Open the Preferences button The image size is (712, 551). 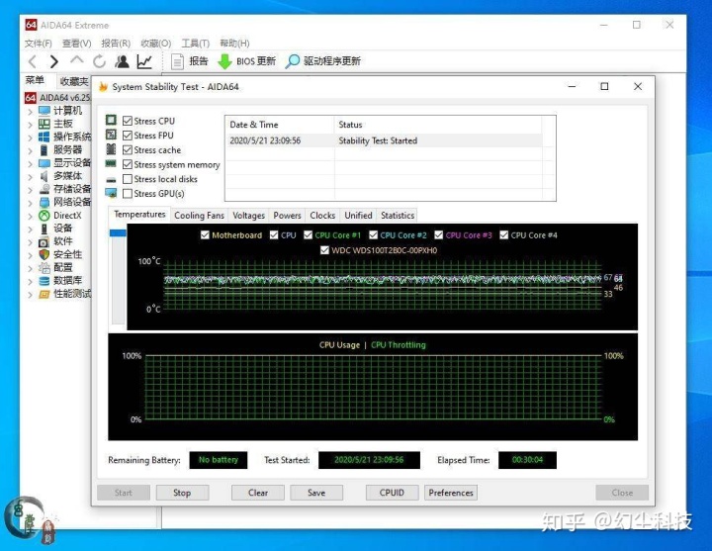pyautogui.click(x=451, y=493)
